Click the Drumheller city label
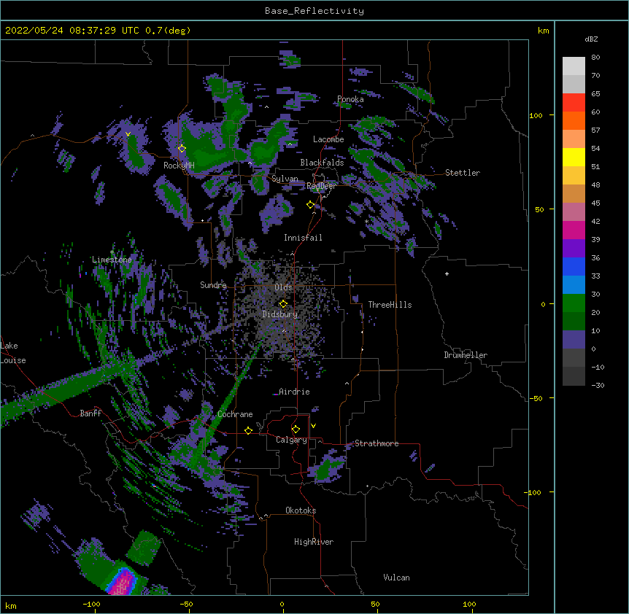Screen dimensions: 629x614 pyautogui.click(x=466, y=355)
